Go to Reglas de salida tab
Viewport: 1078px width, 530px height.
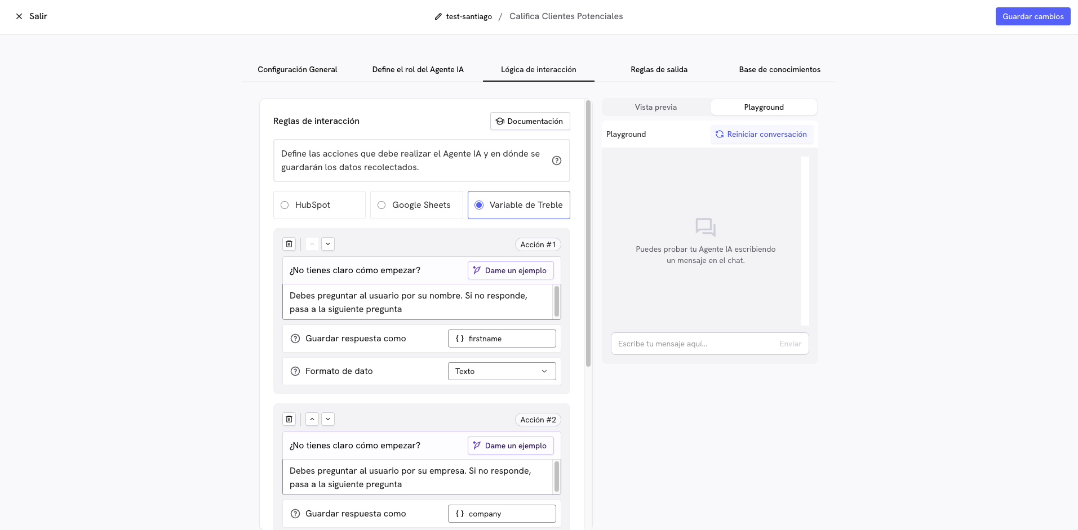[659, 69]
